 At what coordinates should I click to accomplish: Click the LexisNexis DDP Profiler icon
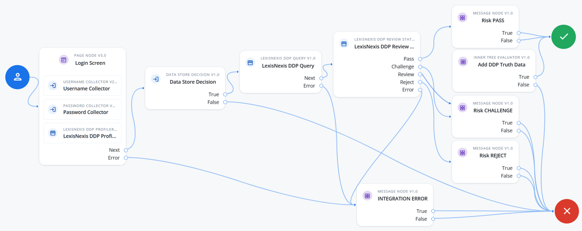point(53,133)
